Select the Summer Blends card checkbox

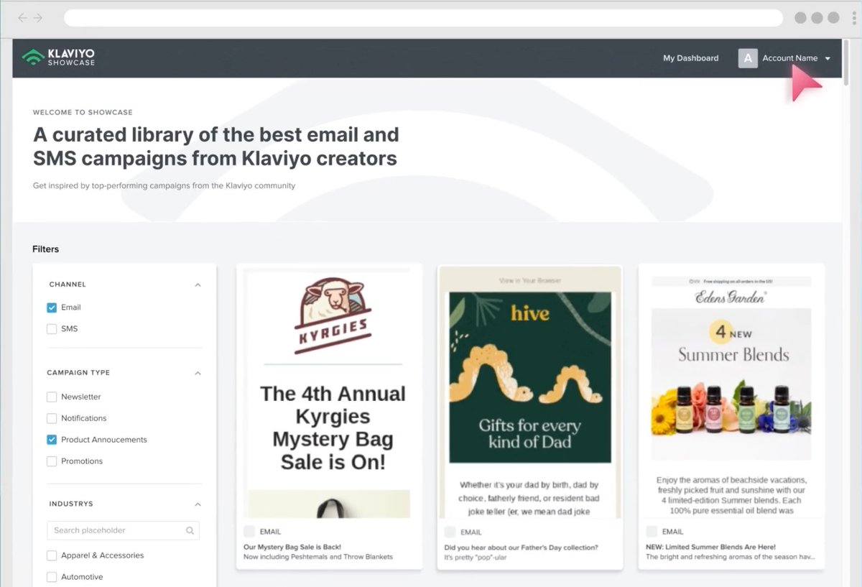point(652,531)
